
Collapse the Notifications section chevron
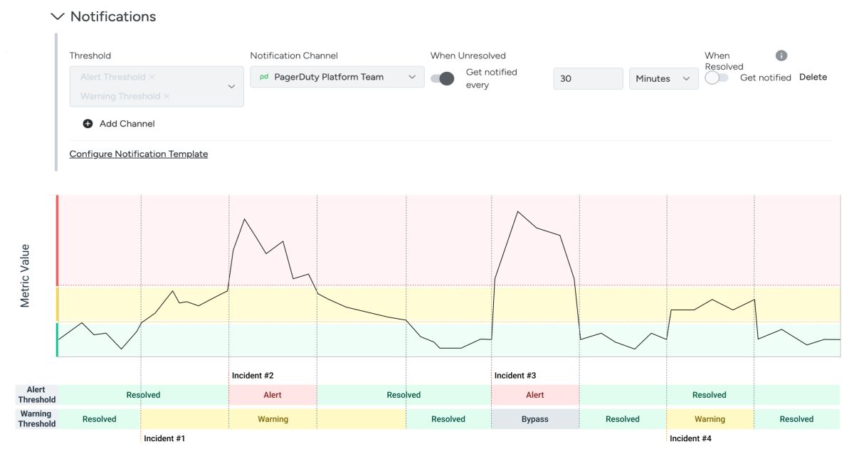pos(58,16)
